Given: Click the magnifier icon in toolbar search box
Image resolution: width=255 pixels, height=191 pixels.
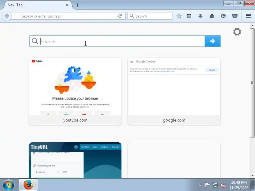Looking at the screenshot, I should (132, 16).
